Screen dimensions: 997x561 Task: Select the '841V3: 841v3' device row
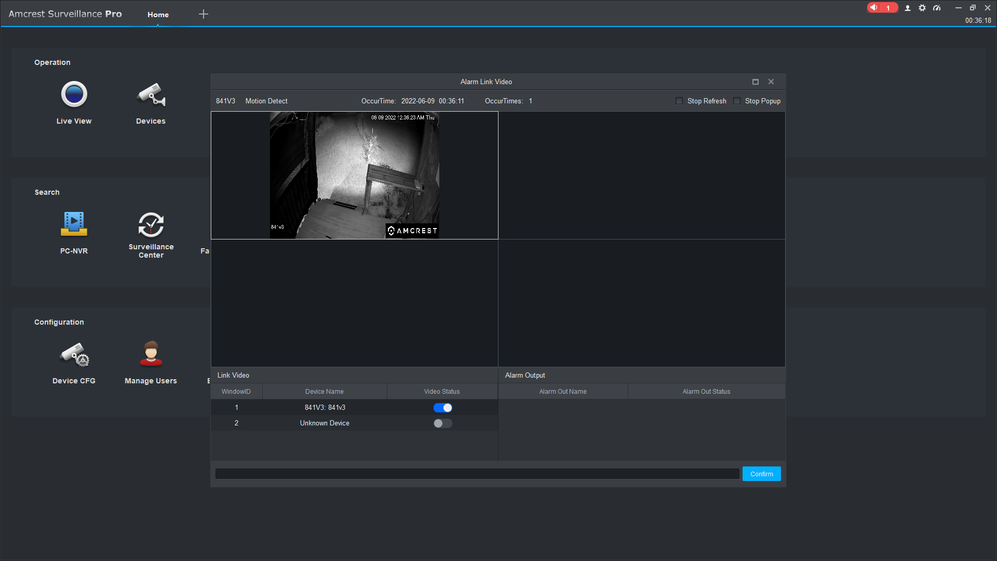[354, 408]
